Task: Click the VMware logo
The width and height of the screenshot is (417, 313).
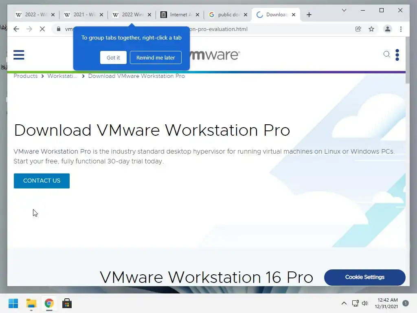Action: (214, 55)
